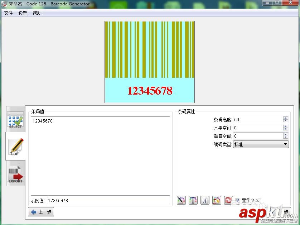Minimize the Barcode Generator window
Screen dimensions: 300x225
click(x=267, y=3)
